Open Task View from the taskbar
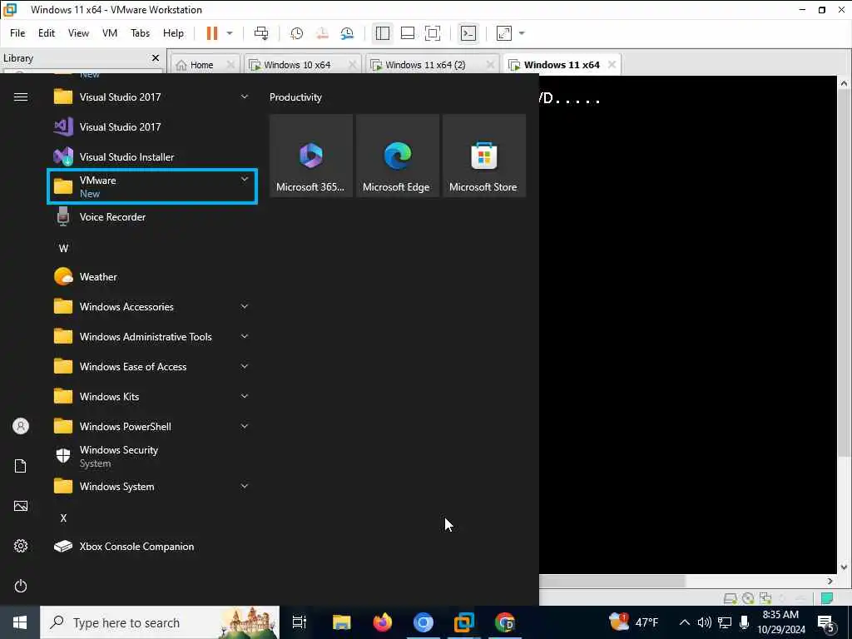Screen dimensions: 852x639 point(300,622)
